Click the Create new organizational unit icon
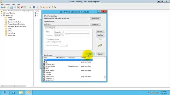Screen dimensions: 170x95 (47, 7)
